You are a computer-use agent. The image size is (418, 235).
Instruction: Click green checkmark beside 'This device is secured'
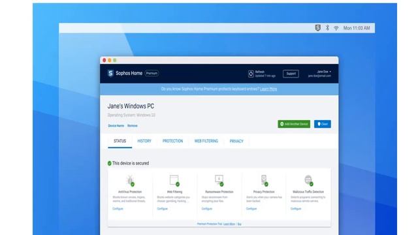pos(109,163)
